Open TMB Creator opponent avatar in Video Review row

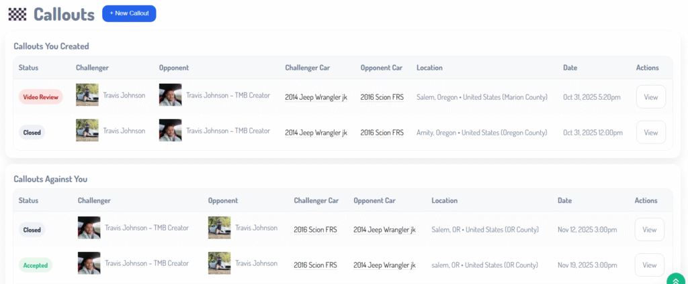pos(170,95)
